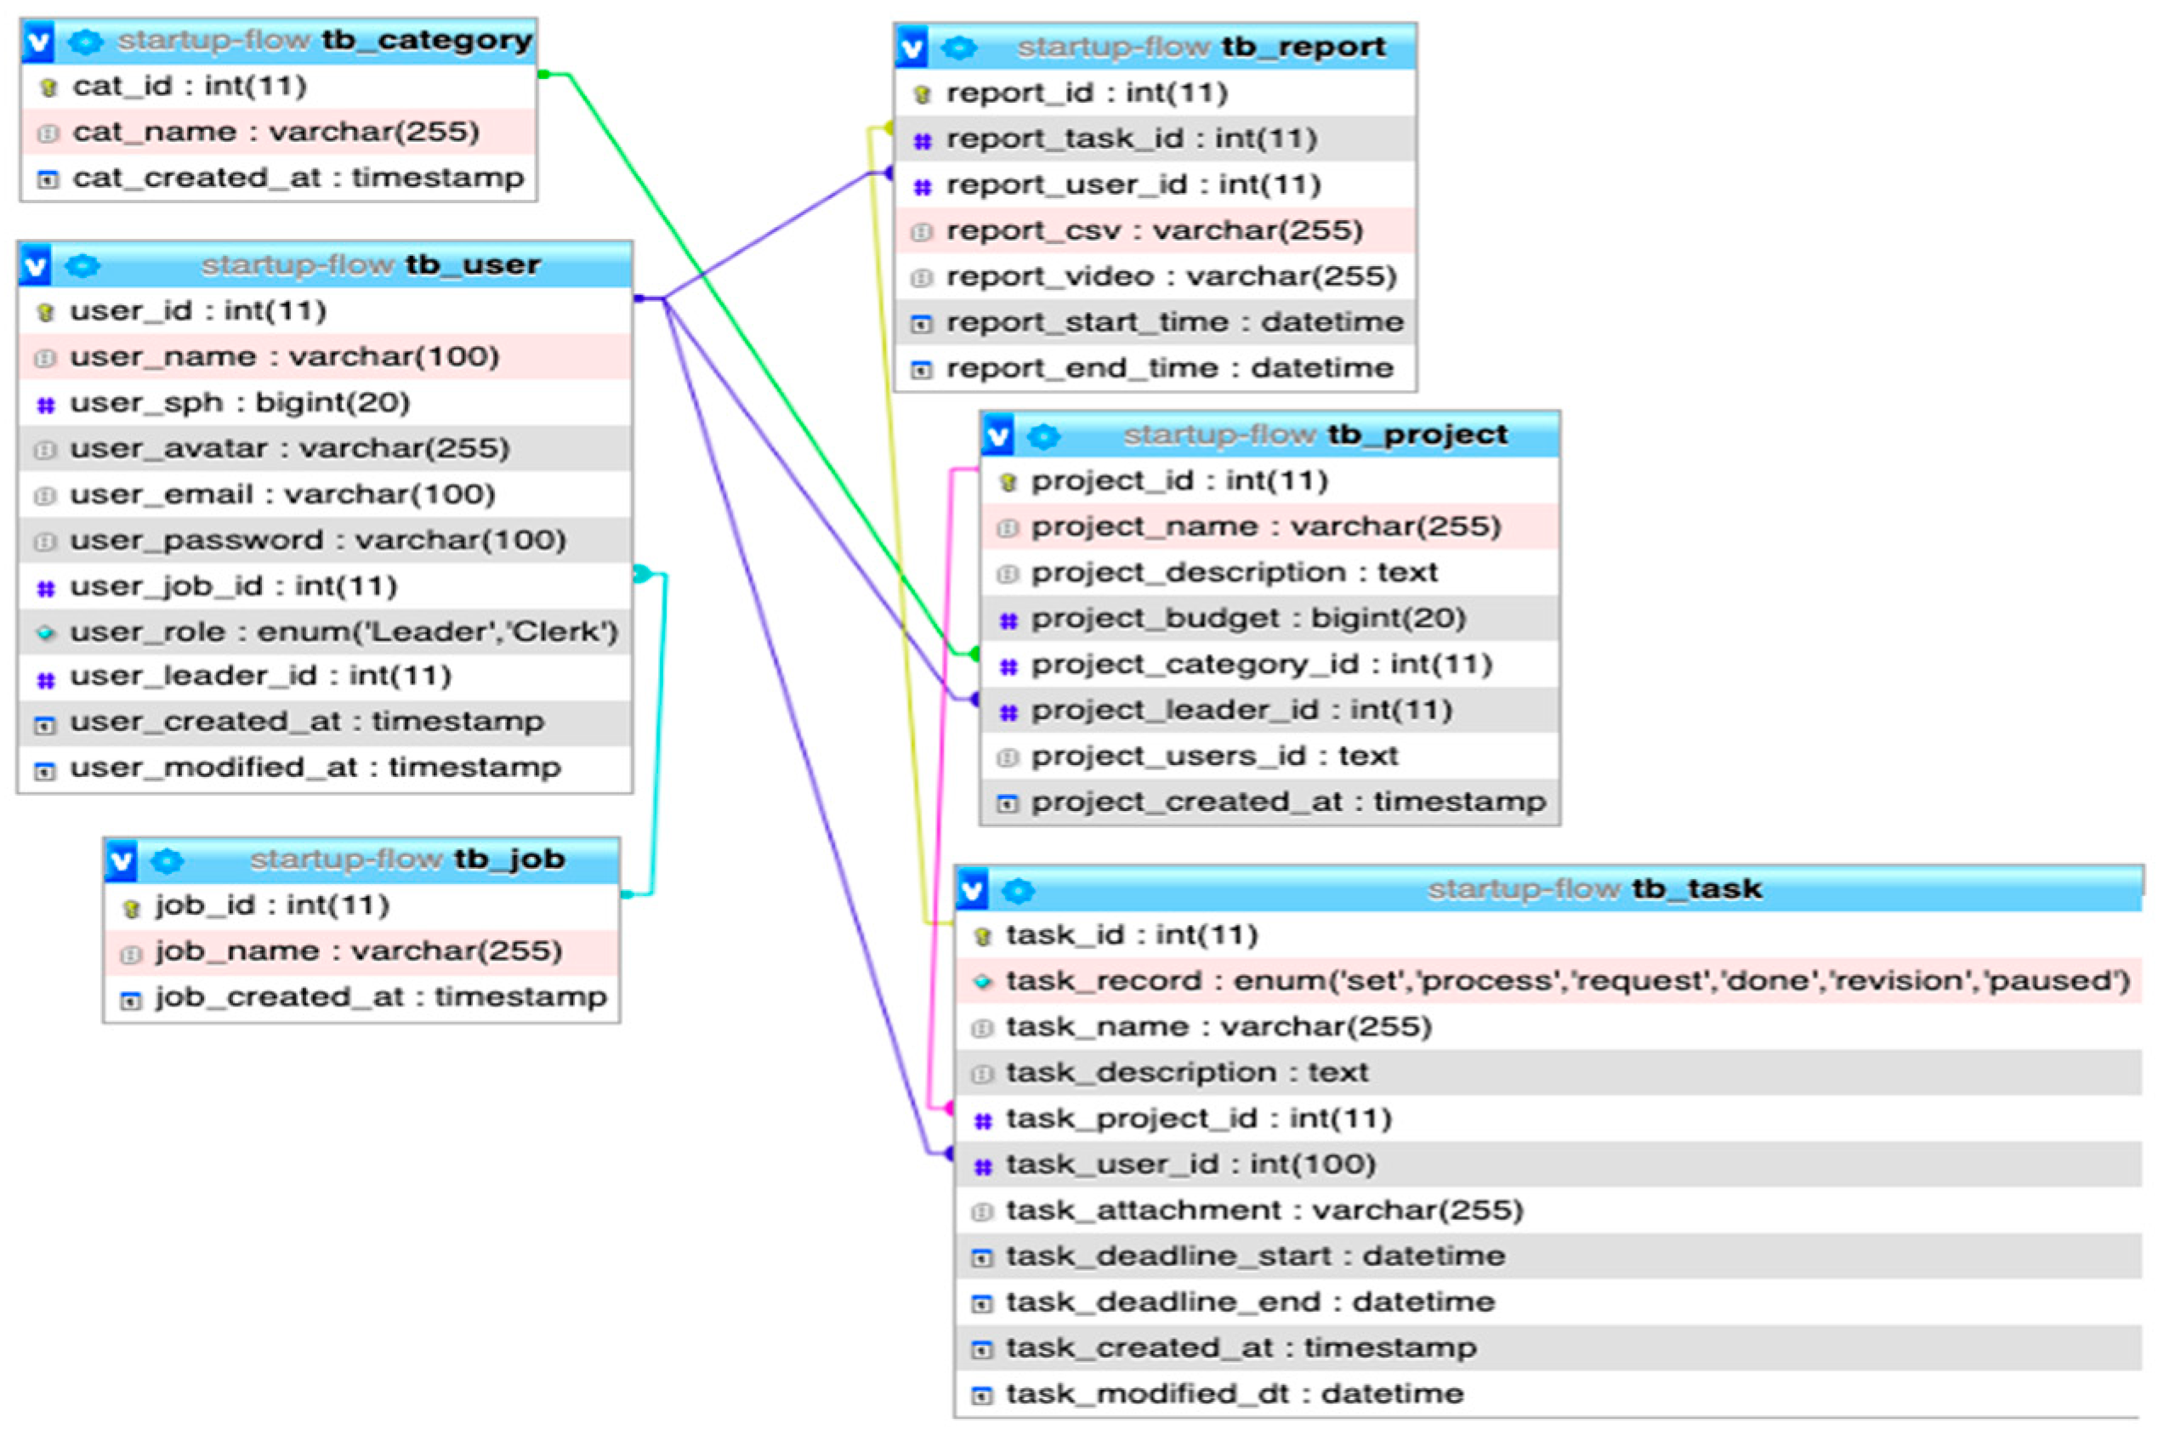Click the gear icon on tb_category header
2158x1435 pixels.
pos(85,41)
